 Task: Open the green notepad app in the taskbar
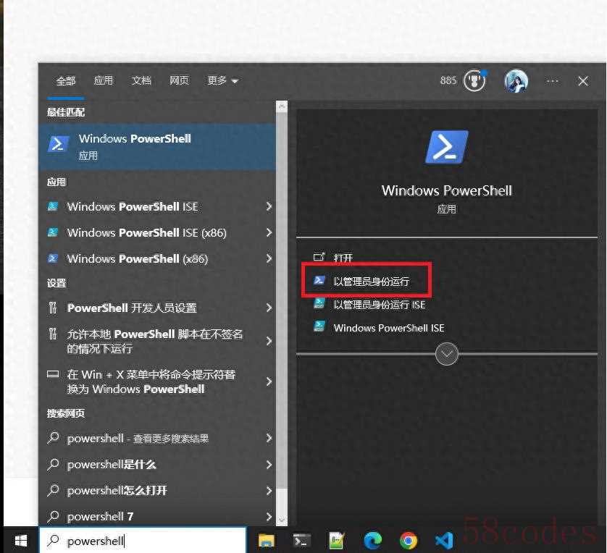click(x=336, y=540)
